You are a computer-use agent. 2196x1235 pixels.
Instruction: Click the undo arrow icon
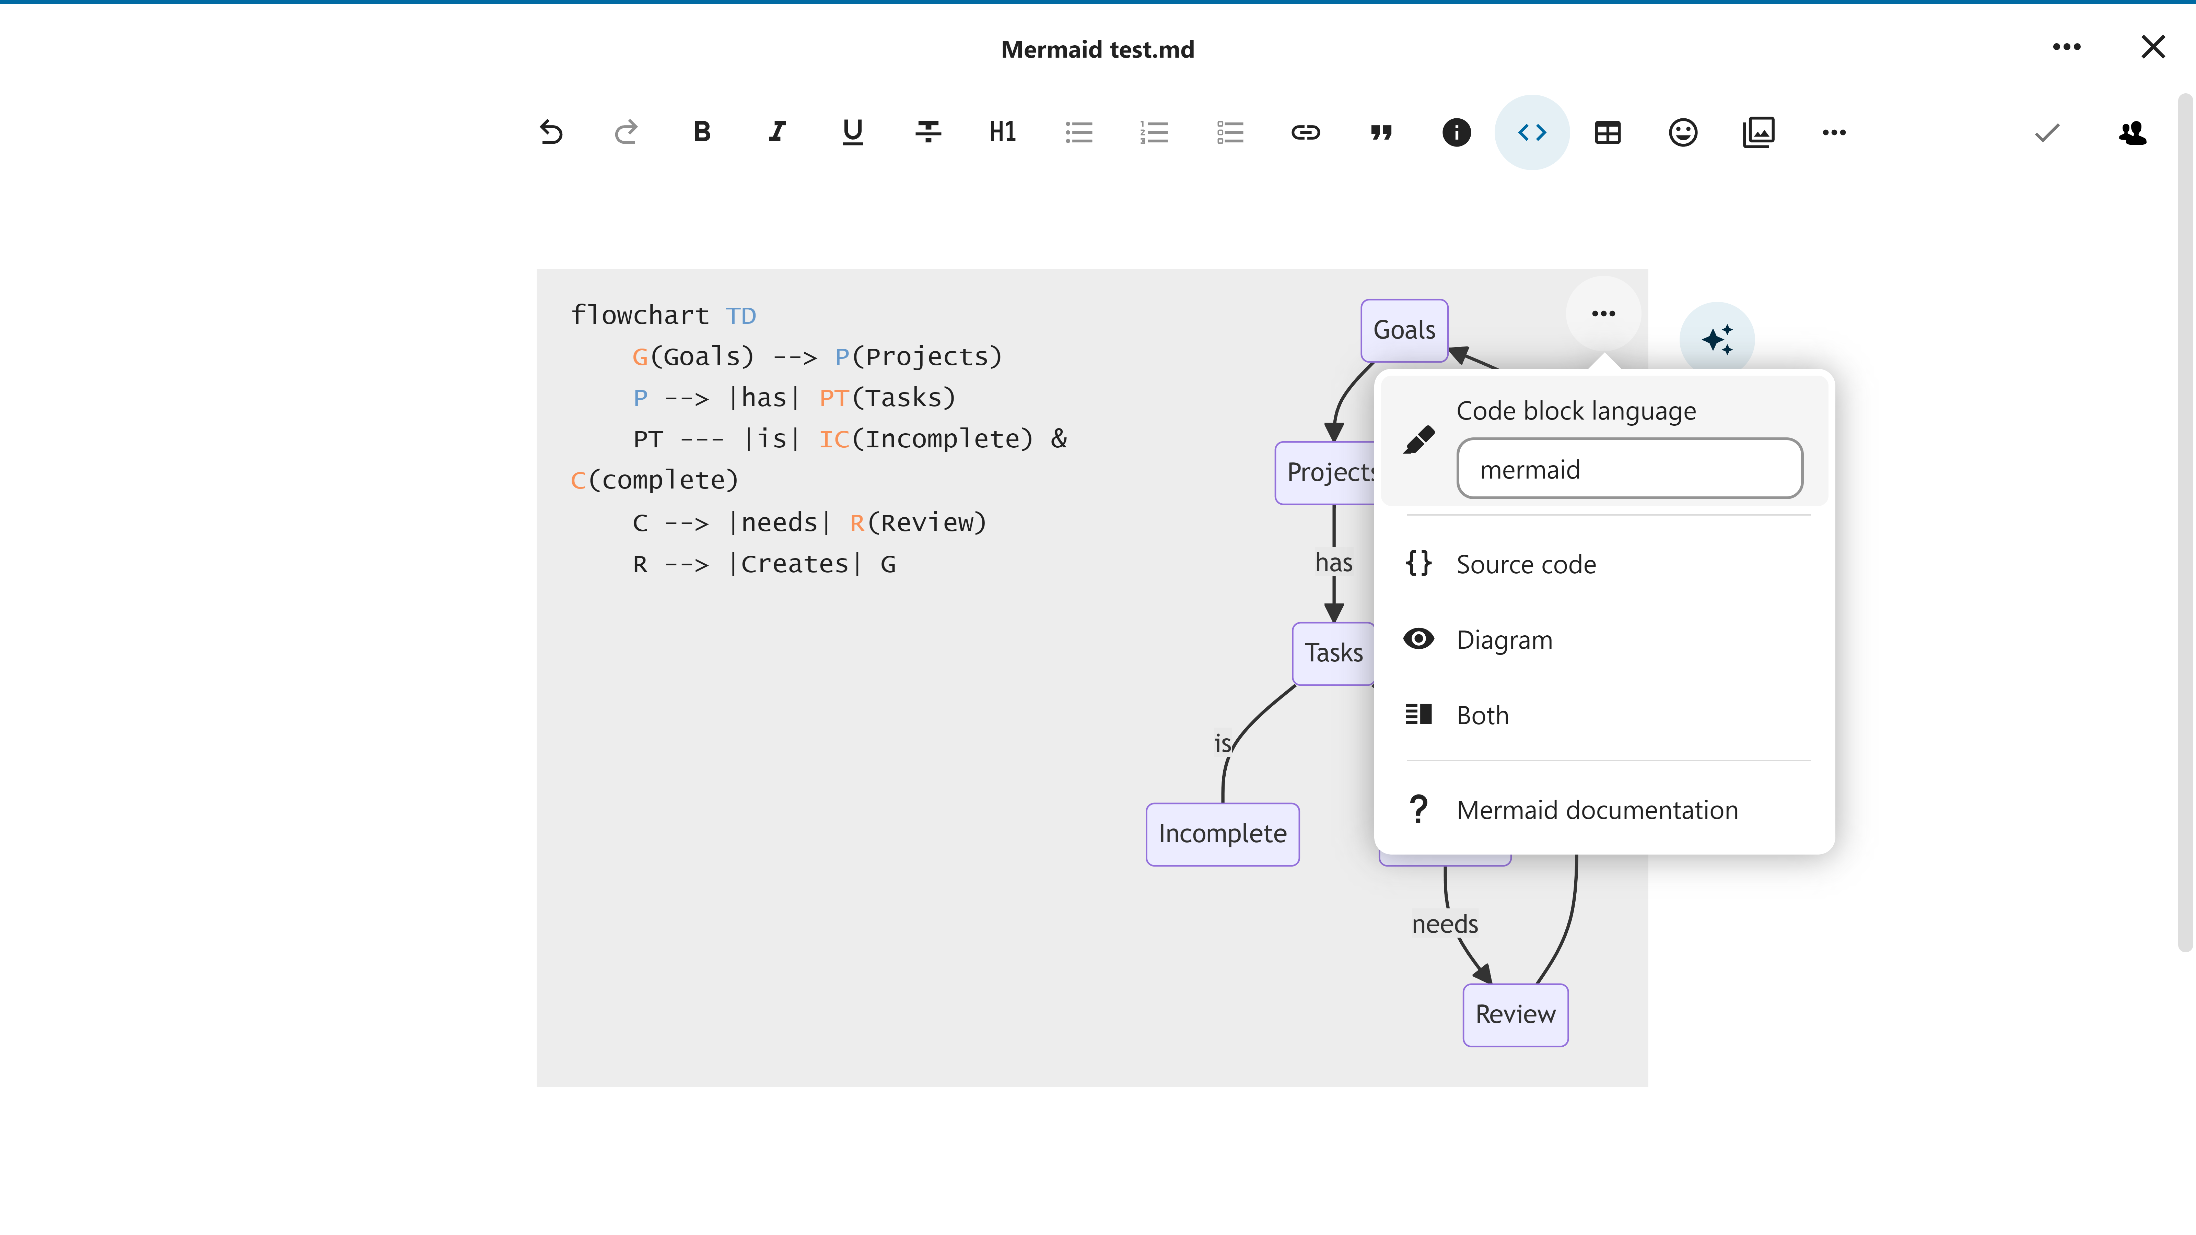pos(551,132)
